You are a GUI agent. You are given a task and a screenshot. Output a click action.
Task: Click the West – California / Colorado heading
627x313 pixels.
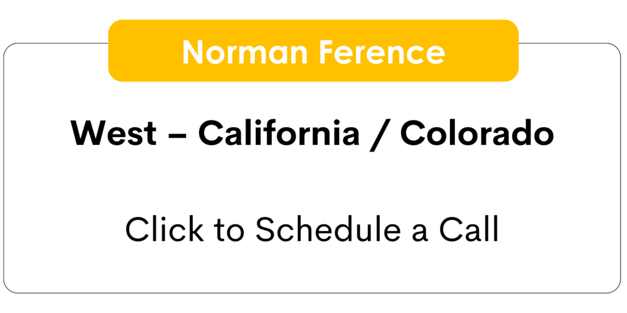[312, 134]
